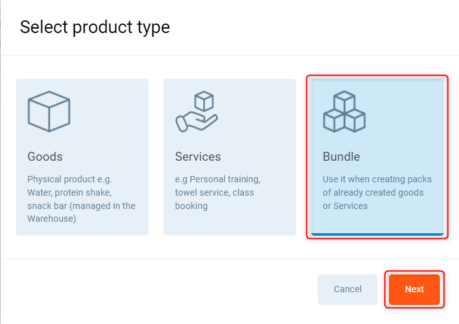
Task: Click "or Services" in the Bundle description
Action: (345, 206)
